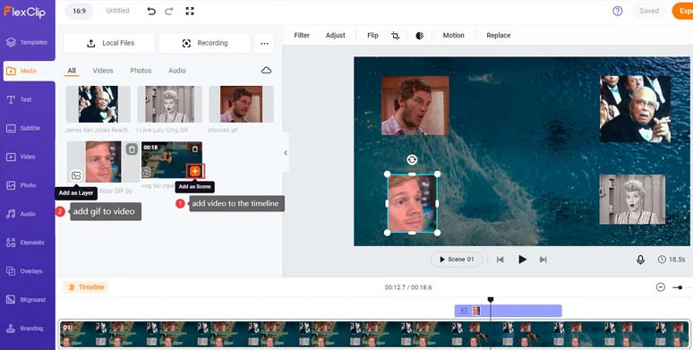The width and height of the screenshot is (693, 350).
Task: Switch to the Videos media tab
Action: click(x=103, y=71)
